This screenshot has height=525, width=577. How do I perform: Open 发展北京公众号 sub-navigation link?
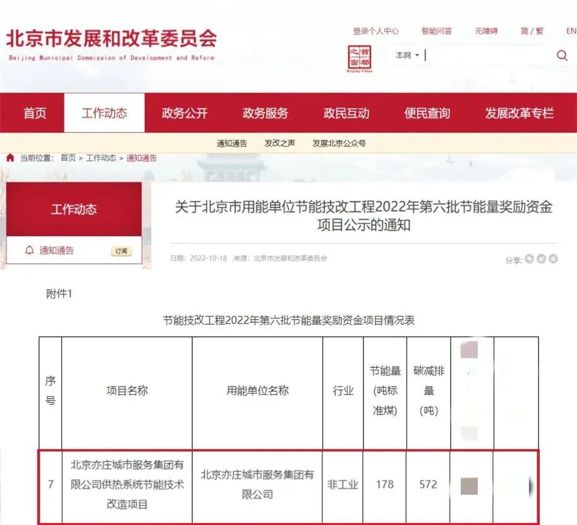point(339,143)
